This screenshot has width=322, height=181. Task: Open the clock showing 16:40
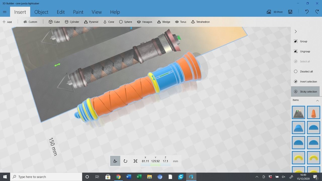point(303,177)
